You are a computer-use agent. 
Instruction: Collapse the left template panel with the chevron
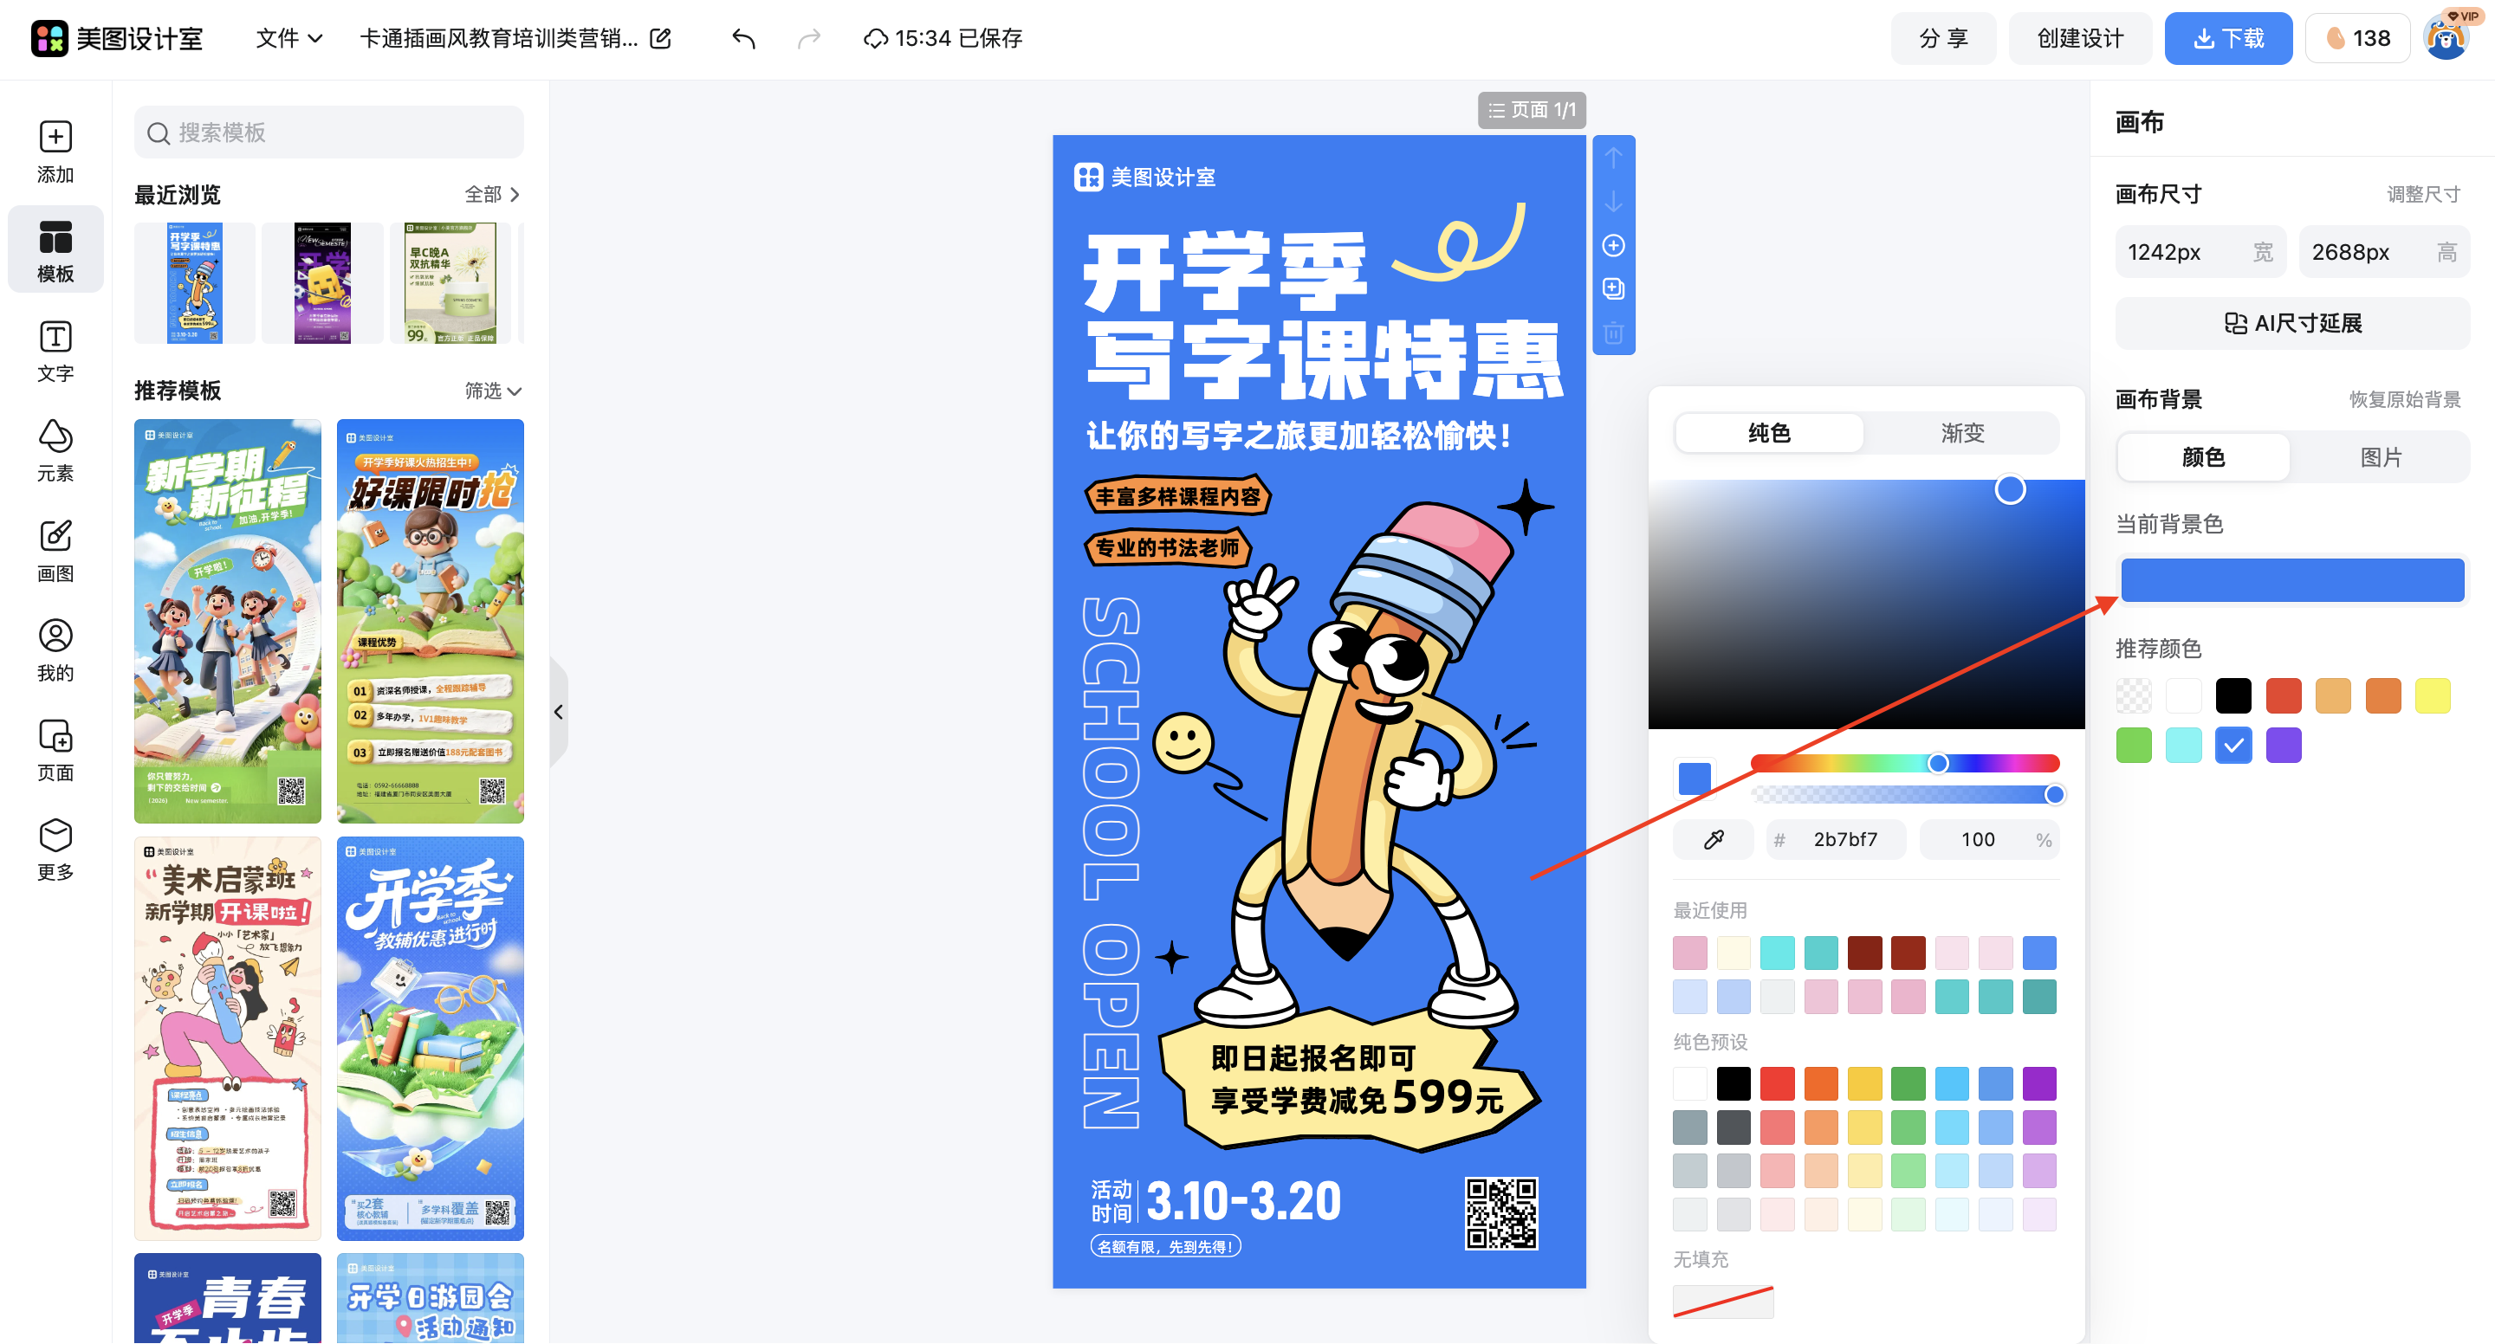559,712
